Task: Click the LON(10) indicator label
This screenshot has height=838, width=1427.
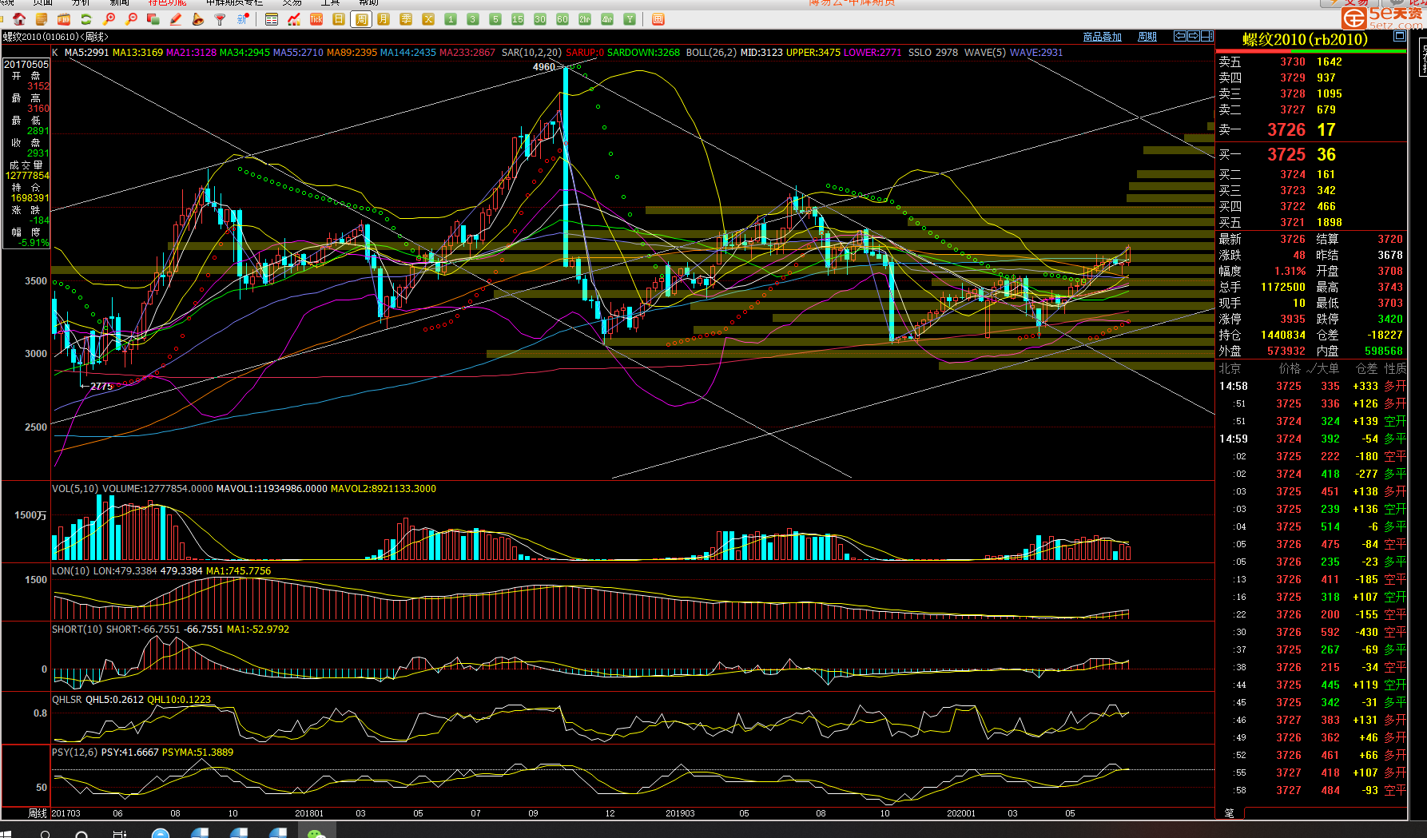Action: click(x=71, y=571)
